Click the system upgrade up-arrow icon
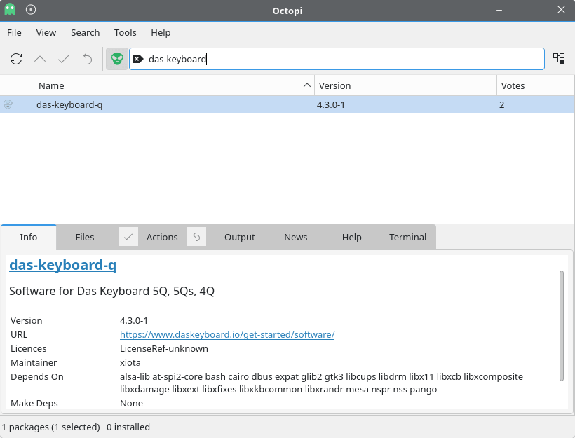Viewport: 575px width, 438px height. click(40, 59)
